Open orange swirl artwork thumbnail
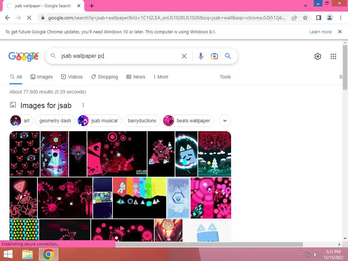The width and height of the screenshot is (348, 261). tap(169, 230)
